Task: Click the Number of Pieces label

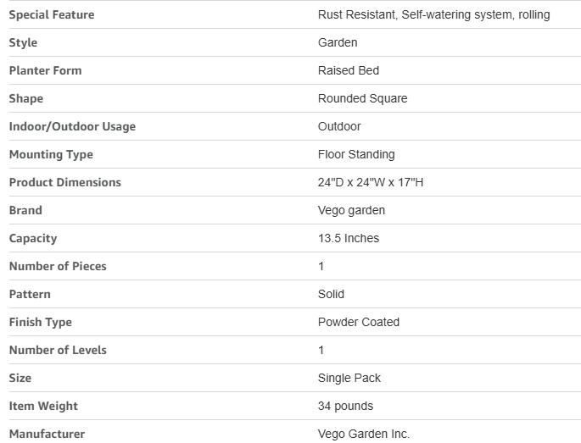Action: point(58,266)
